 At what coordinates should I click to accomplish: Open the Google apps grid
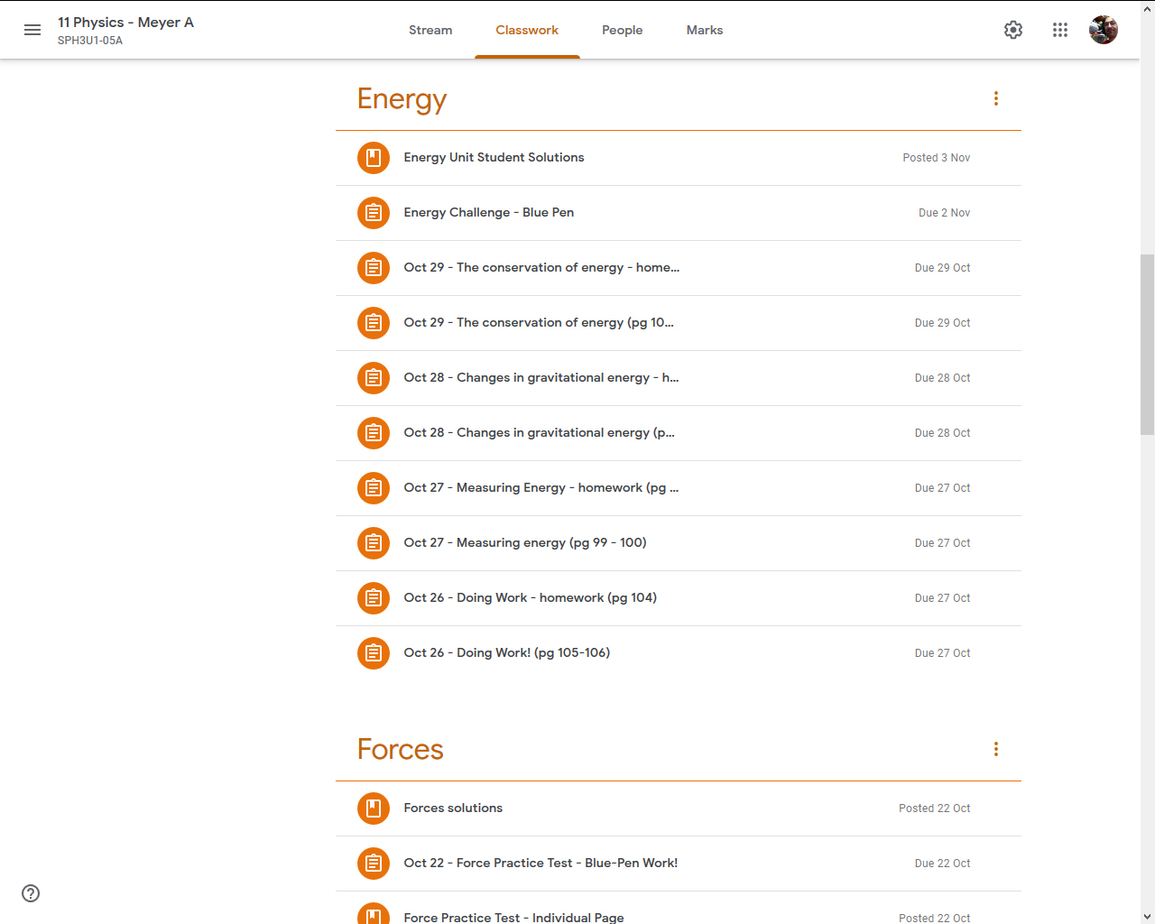point(1060,30)
